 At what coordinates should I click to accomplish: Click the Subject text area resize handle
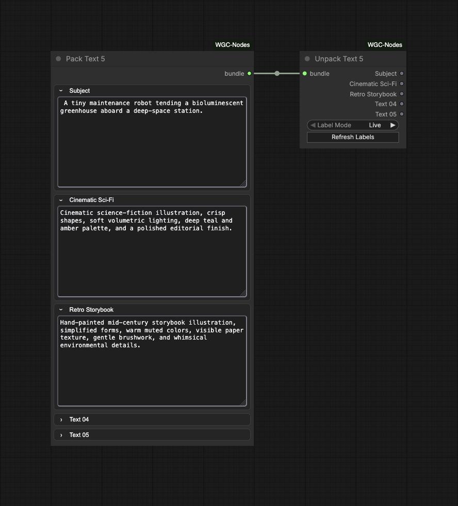pyautogui.click(x=243, y=183)
